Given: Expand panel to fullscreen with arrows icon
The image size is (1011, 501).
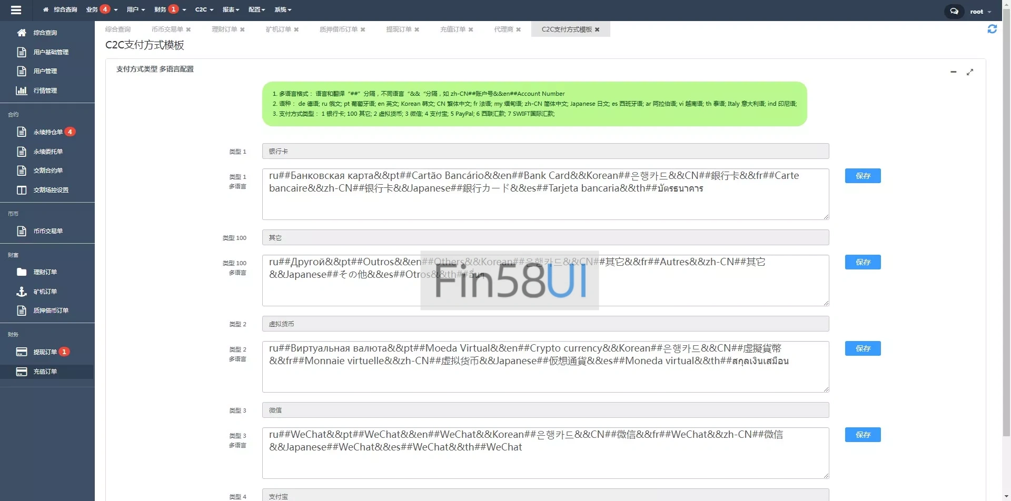Looking at the screenshot, I should [x=970, y=72].
